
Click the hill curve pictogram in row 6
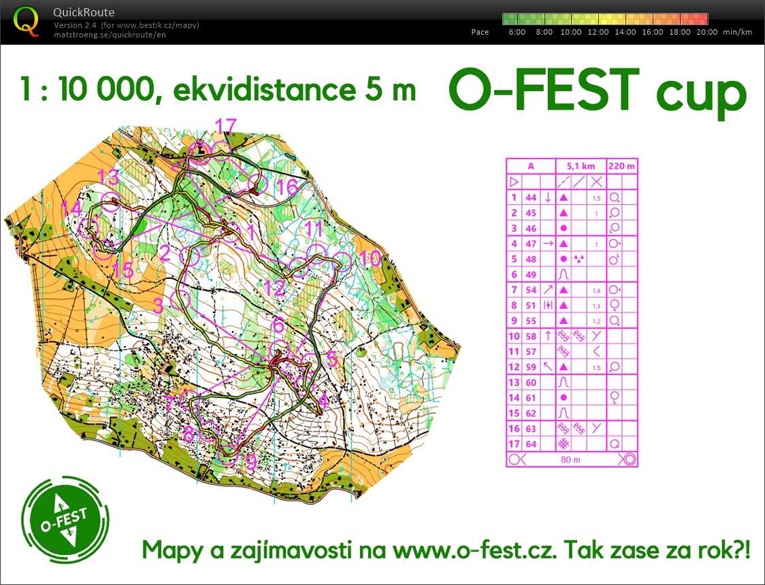(x=564, y=275)
